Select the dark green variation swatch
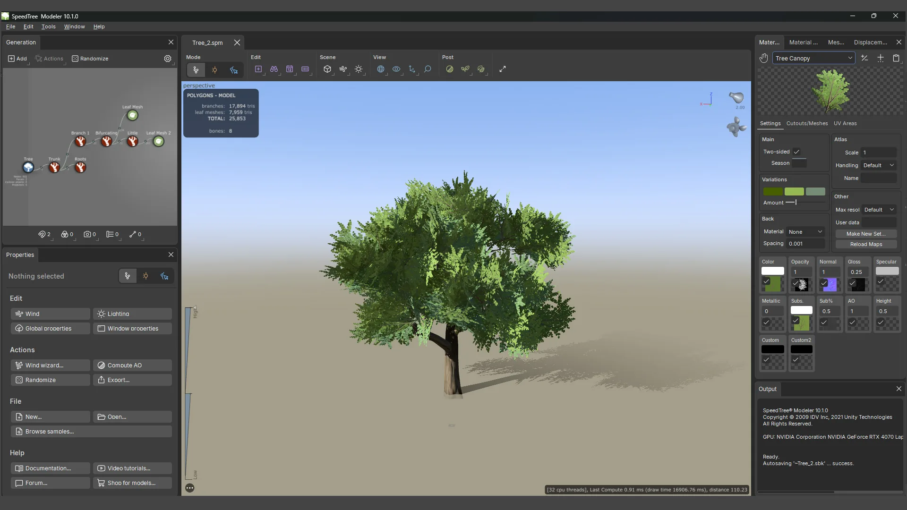 click(x=773, y=191)
